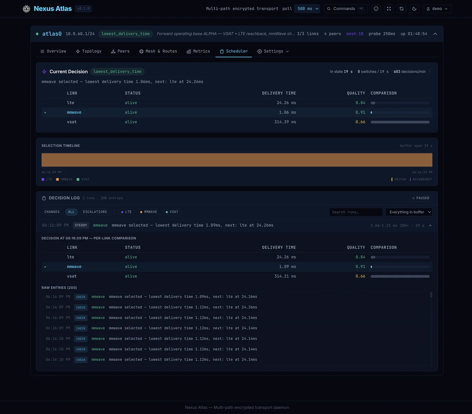The width and height of the screenshot is (472, 414).
Task: Select the CHANGES log filter
Action: [x=52, y=212]
